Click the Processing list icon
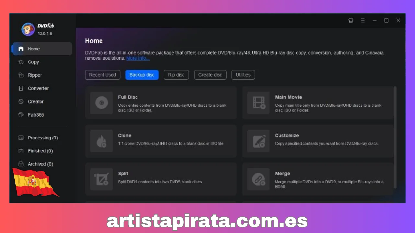This screenshot has height=233, width=415. [21, 138]
